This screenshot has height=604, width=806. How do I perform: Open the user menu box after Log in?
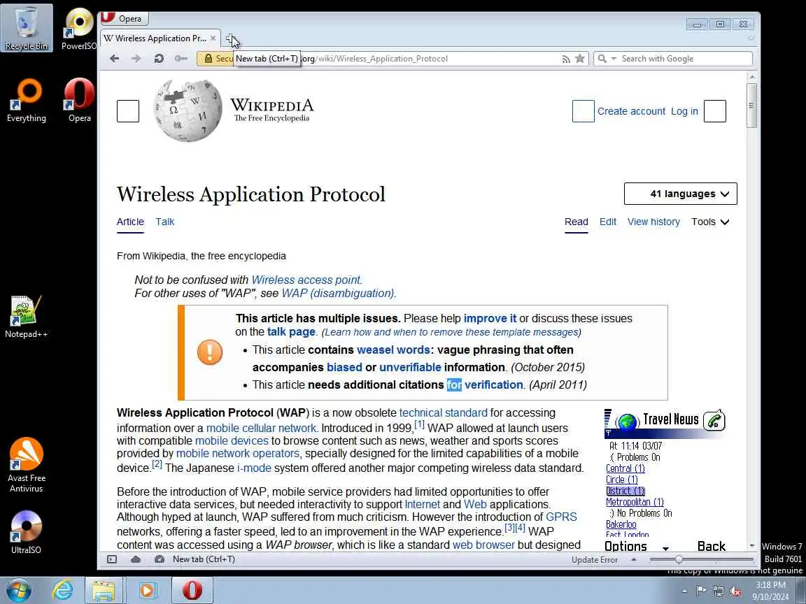(714, 111)
